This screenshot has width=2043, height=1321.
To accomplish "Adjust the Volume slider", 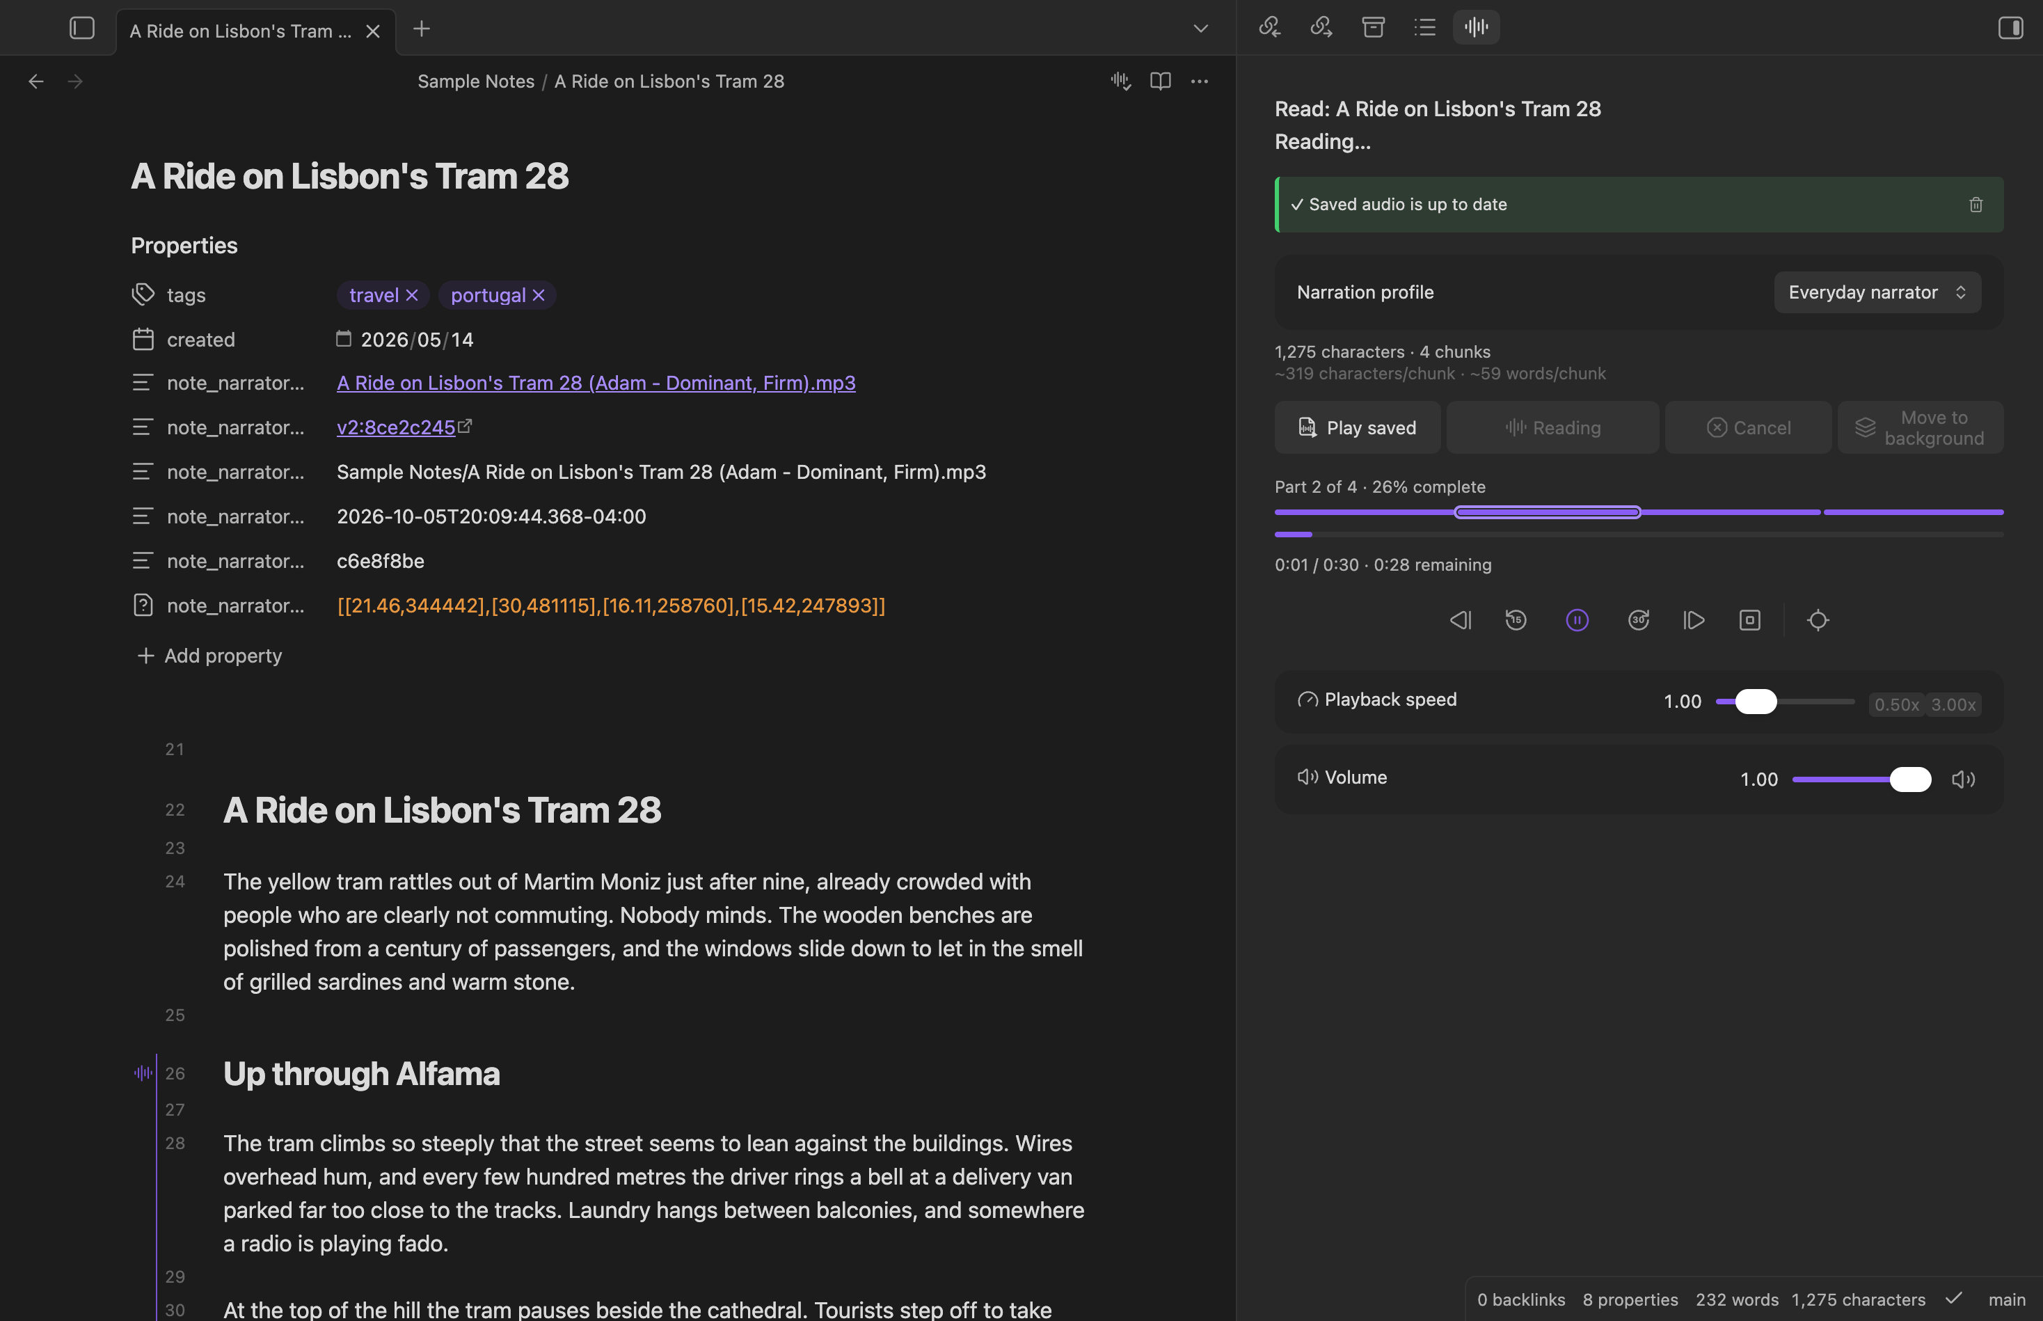I will click(1862, 779).
